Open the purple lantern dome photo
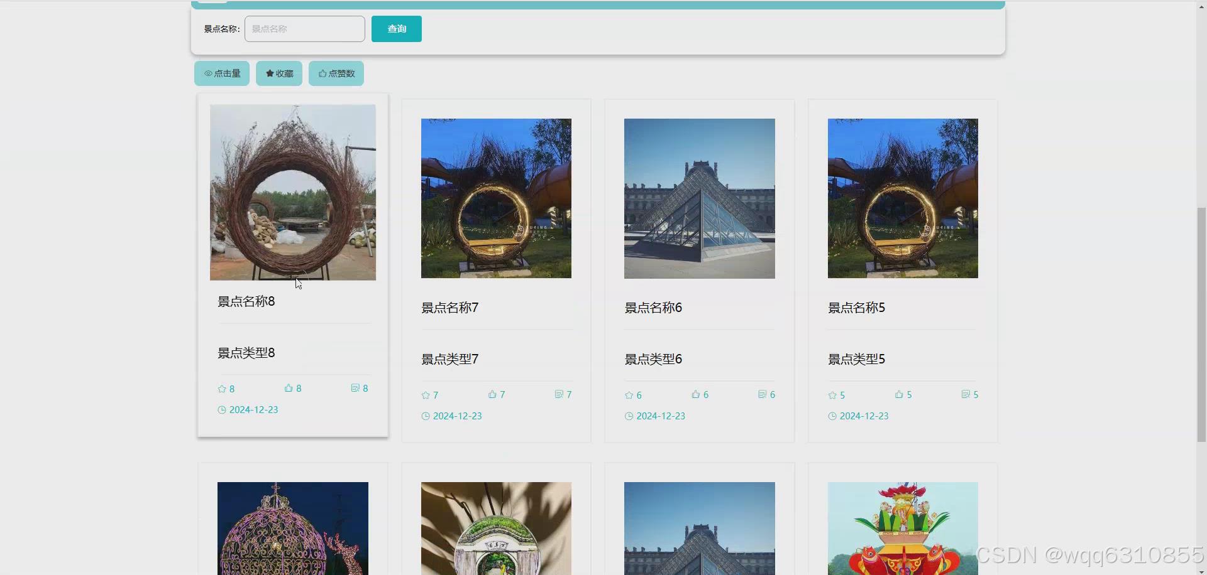Viewport: 1207px width, 575px height. pos(293,529)
